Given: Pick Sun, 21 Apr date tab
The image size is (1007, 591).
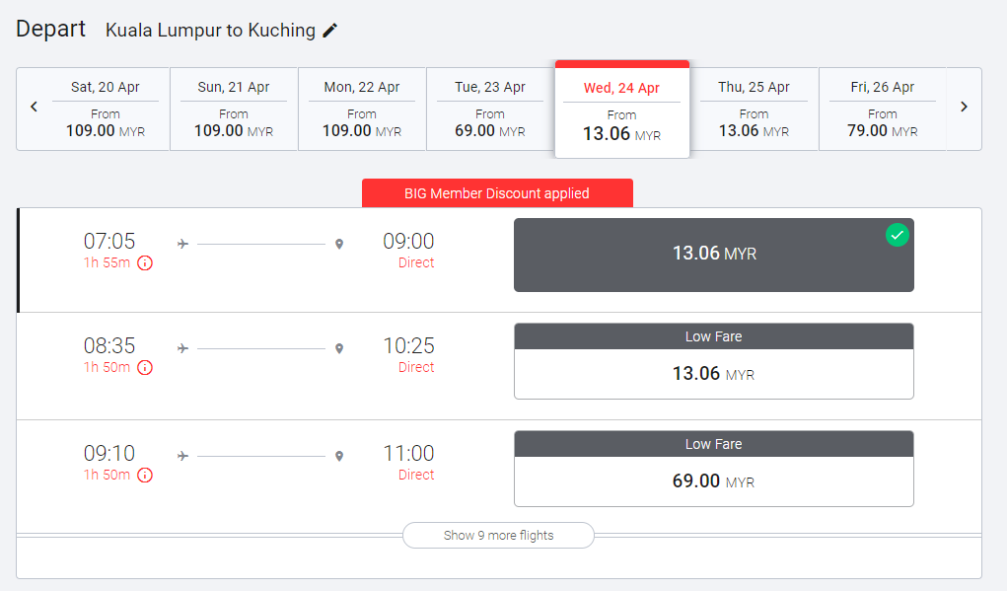Looking at the screenshot, I should click(x=234, y=109).
